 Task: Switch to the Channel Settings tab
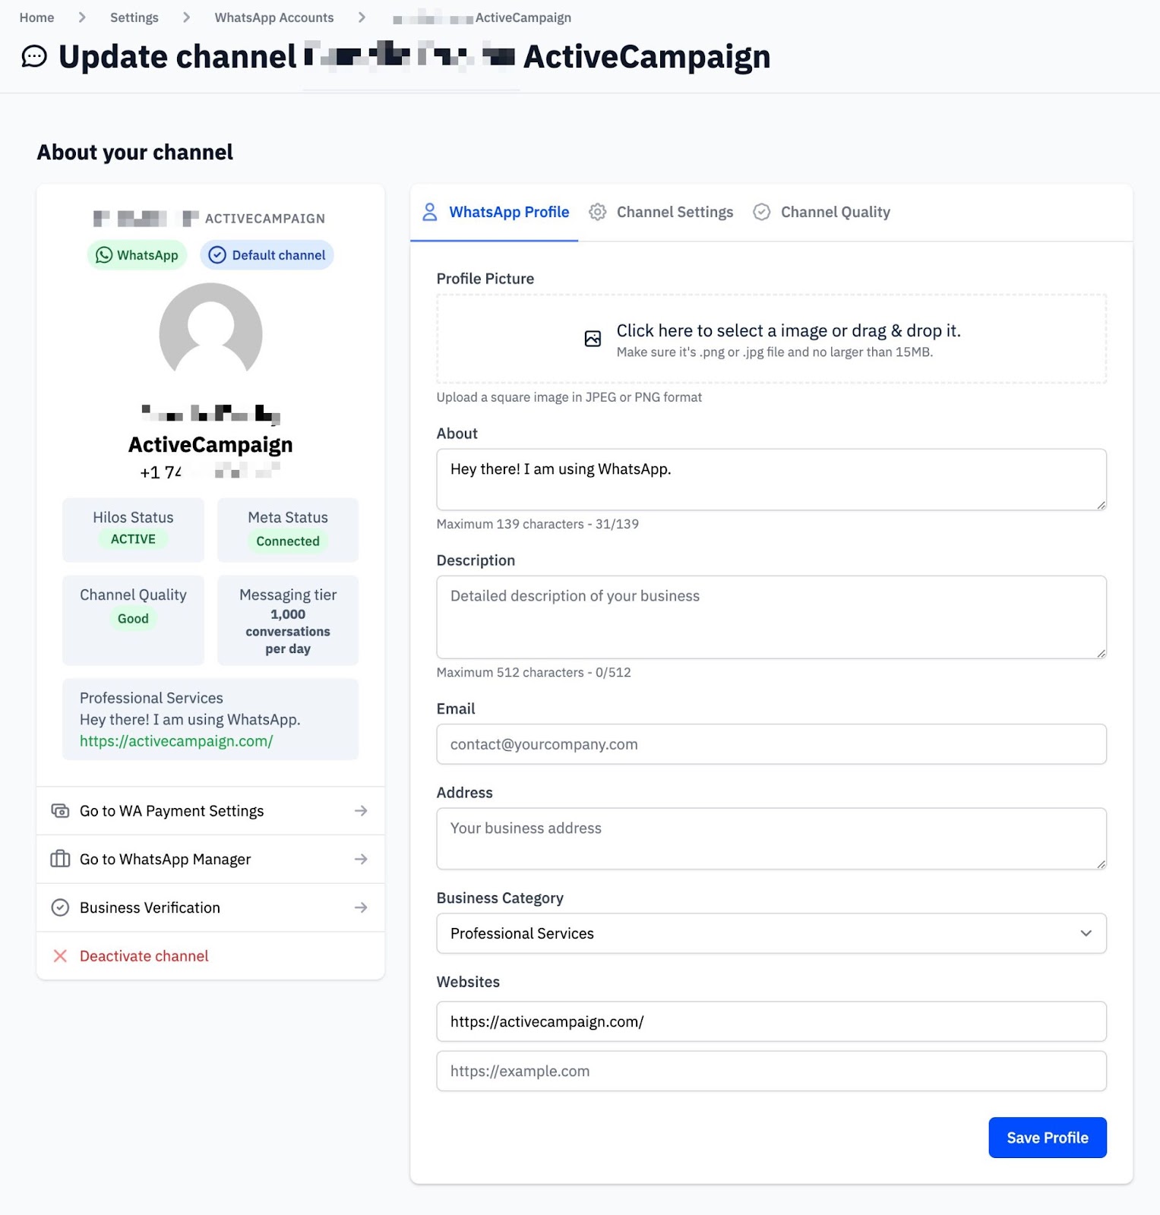pos(675,212)
